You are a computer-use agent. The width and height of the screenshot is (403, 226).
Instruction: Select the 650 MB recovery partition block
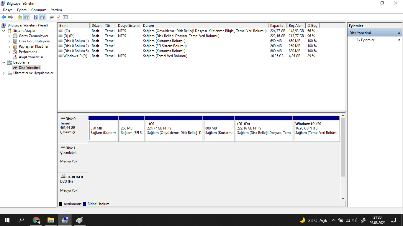103,129
